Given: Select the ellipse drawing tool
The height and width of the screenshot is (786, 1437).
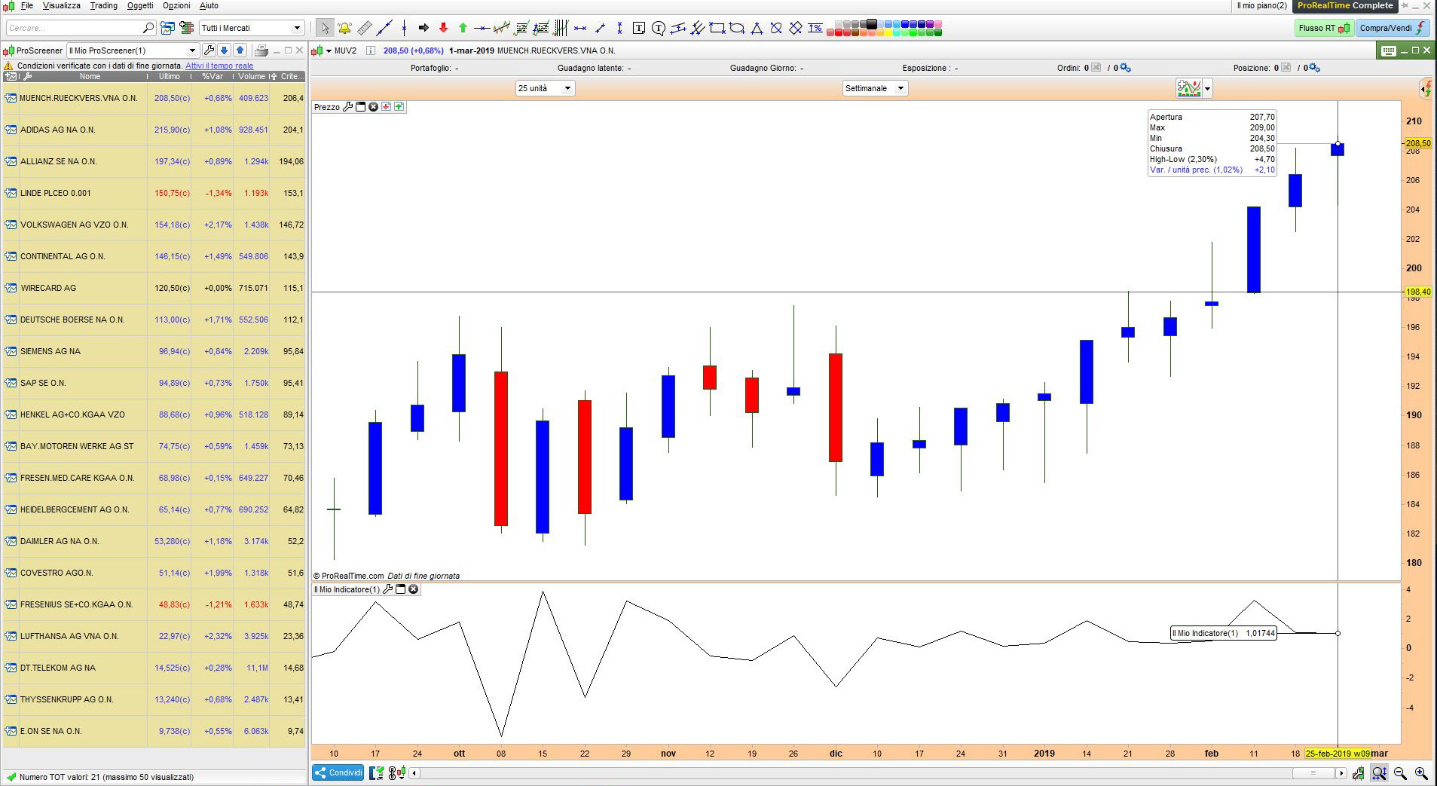Looking at the screenshot, I should pyautogui.click(x=737, y=28).
